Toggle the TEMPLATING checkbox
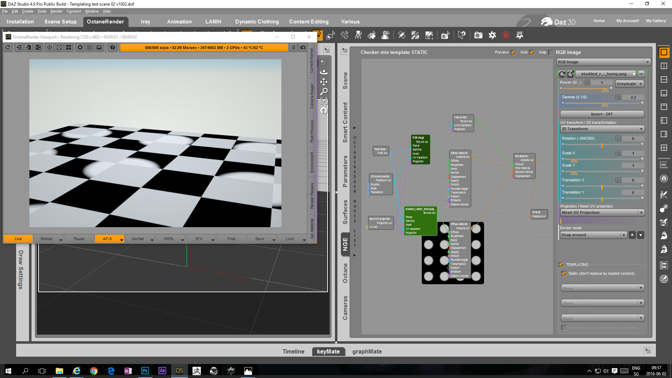The image size is (672, 378). [561, 265]
